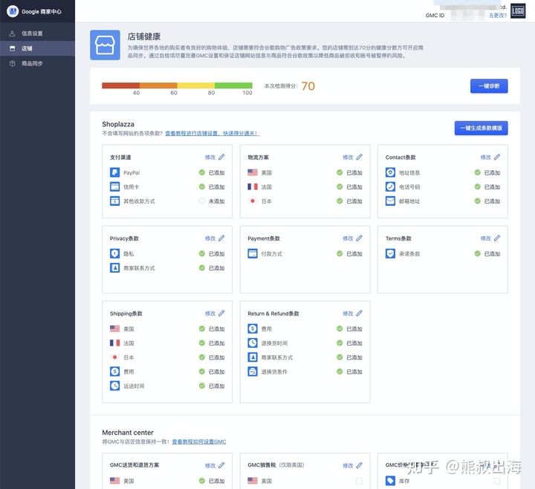The height and width of the screenshot is (489, 535).
Task: Click the LOGO thumbnail at top right
Action: tap(518, 11)
